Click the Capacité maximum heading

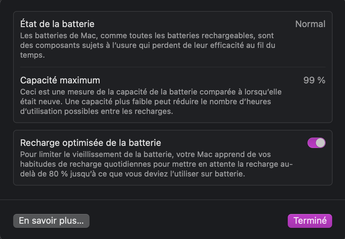pos(60,80)
